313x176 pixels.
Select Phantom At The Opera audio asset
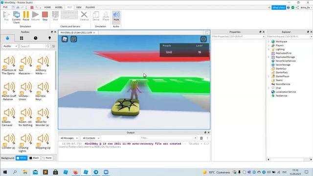coord(9,65)
